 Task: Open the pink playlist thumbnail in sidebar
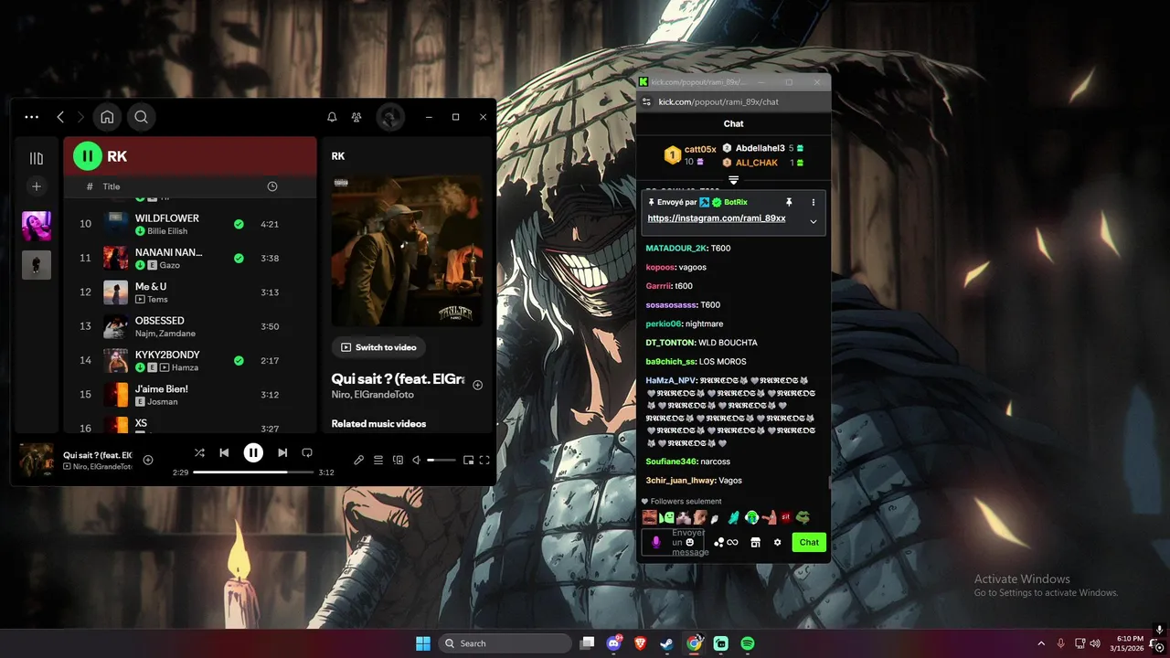[37, 226]
